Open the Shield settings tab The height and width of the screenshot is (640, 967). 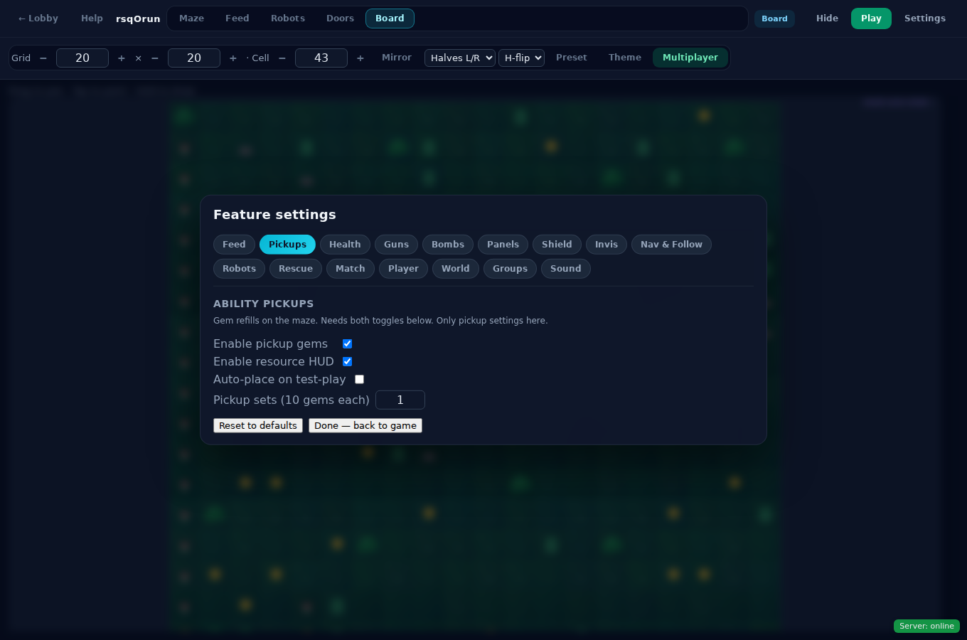[x=557, y=245]
